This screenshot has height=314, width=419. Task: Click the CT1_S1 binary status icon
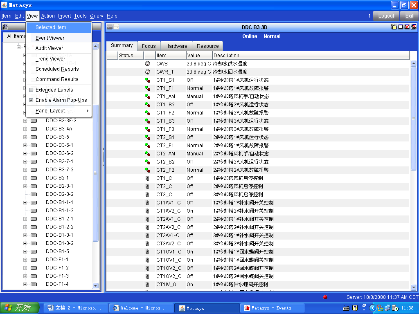click(147, 80)
